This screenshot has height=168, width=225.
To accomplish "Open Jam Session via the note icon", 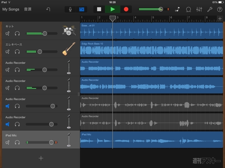I will 177,9.
